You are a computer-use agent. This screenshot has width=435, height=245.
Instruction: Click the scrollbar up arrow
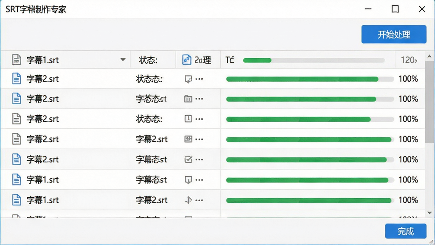pyautogui.click(x=429, y=57)
